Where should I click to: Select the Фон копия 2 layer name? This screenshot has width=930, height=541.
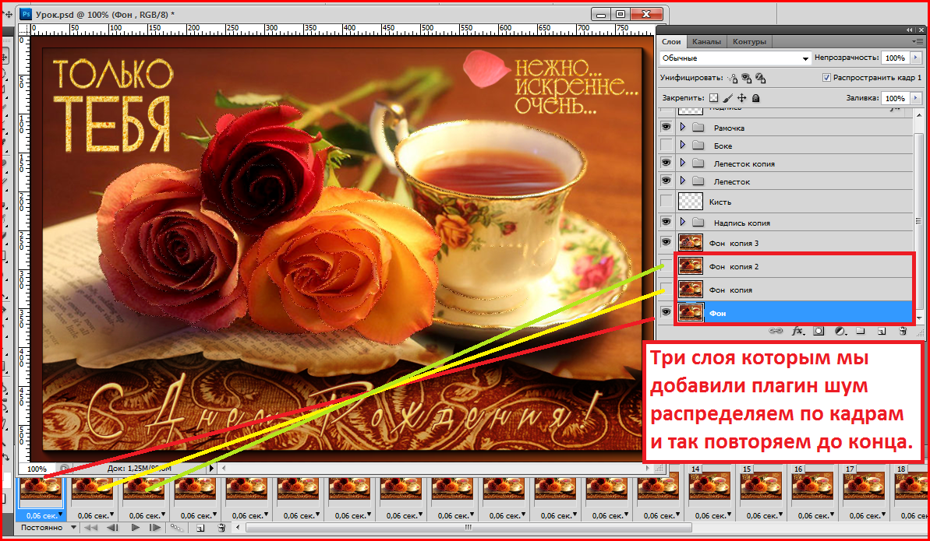click(734, 267)
